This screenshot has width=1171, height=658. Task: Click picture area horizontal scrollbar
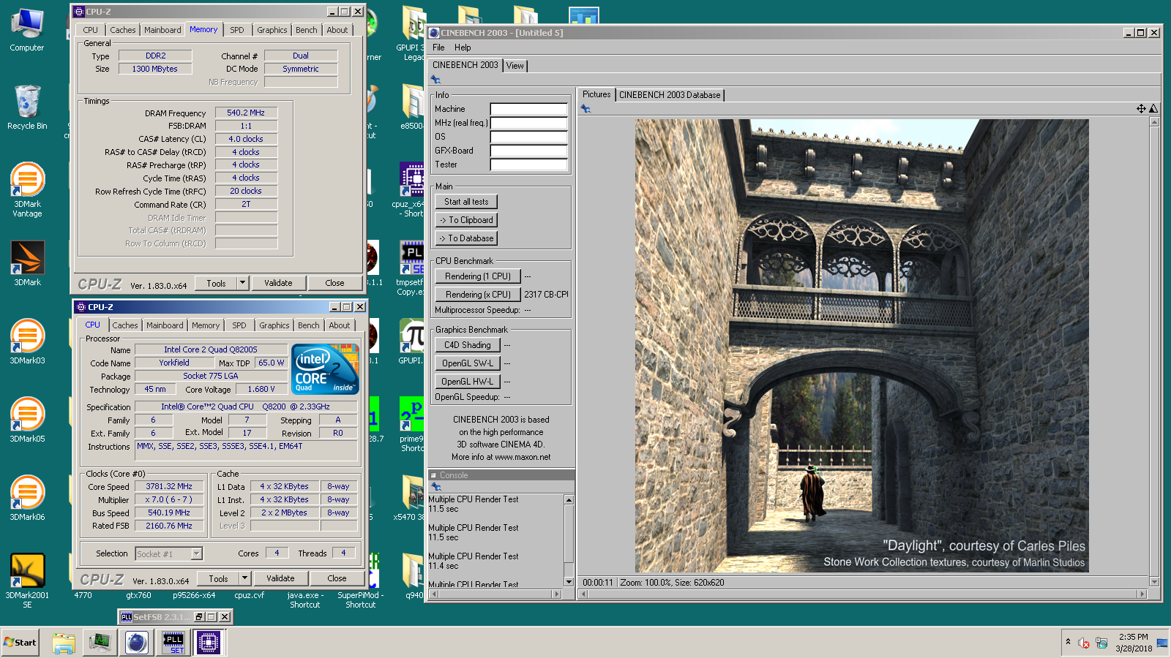tap(861, 594)
